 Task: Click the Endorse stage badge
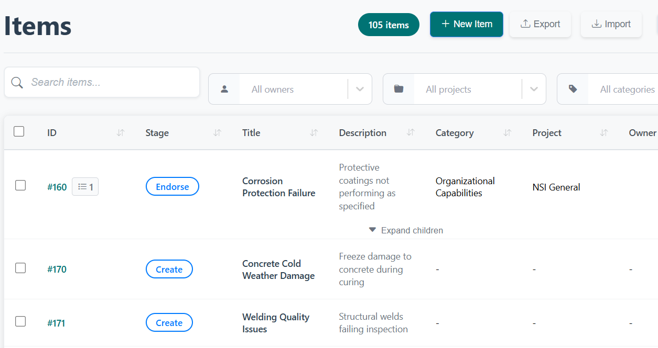pyautogui.click(x=172, y=187)
